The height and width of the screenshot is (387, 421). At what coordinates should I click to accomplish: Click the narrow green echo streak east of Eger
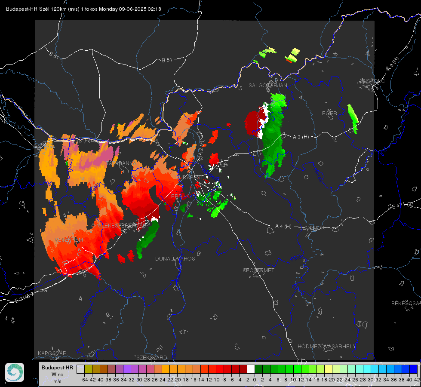353,118
